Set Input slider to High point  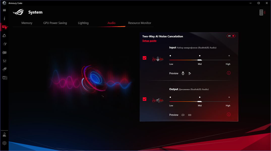pyautogui.click(x=229, y=56)
